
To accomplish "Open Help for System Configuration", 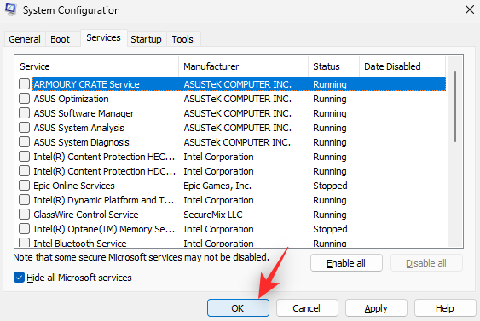I will click(445, 308).
